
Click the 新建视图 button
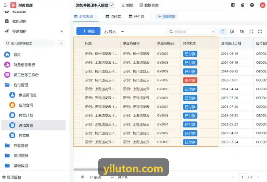coord(166,16)
